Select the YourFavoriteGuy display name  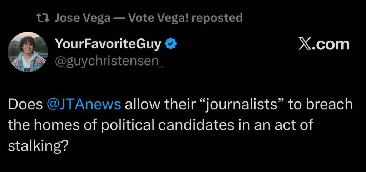tap(109, 45)
